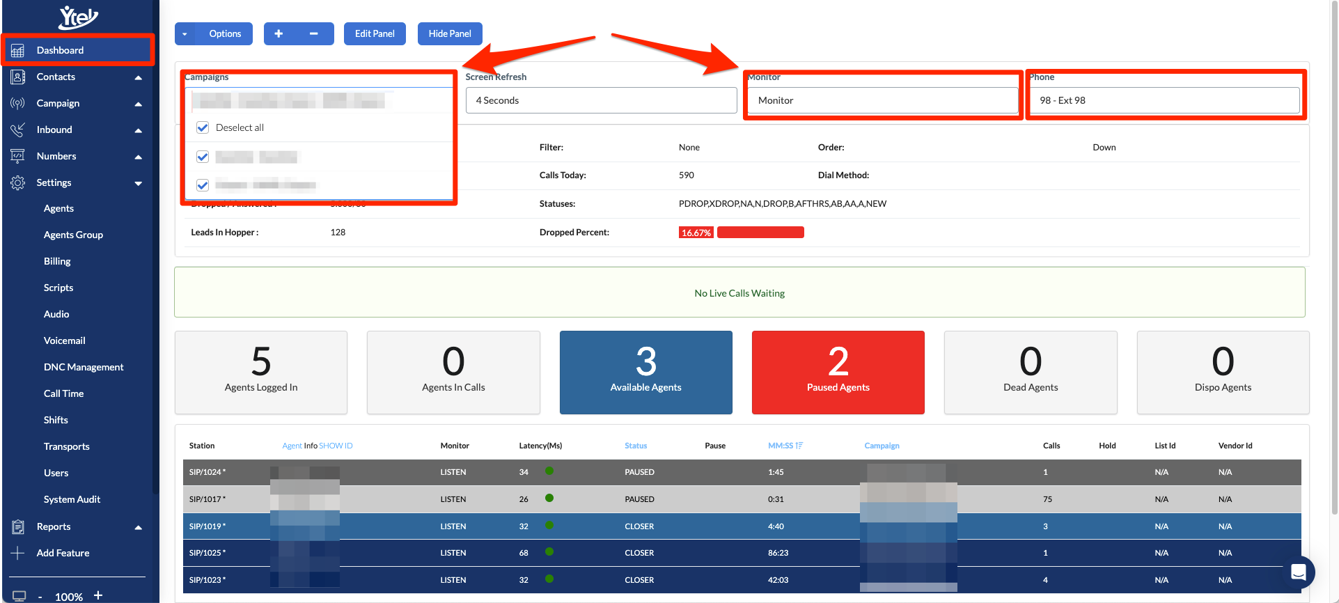Click the Dashboard grid icon

coord(18,50)
